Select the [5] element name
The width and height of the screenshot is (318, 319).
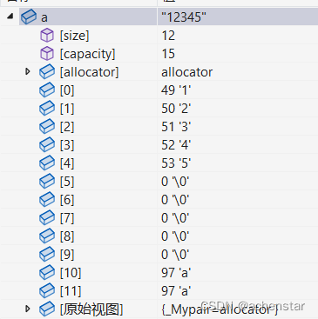67,182
